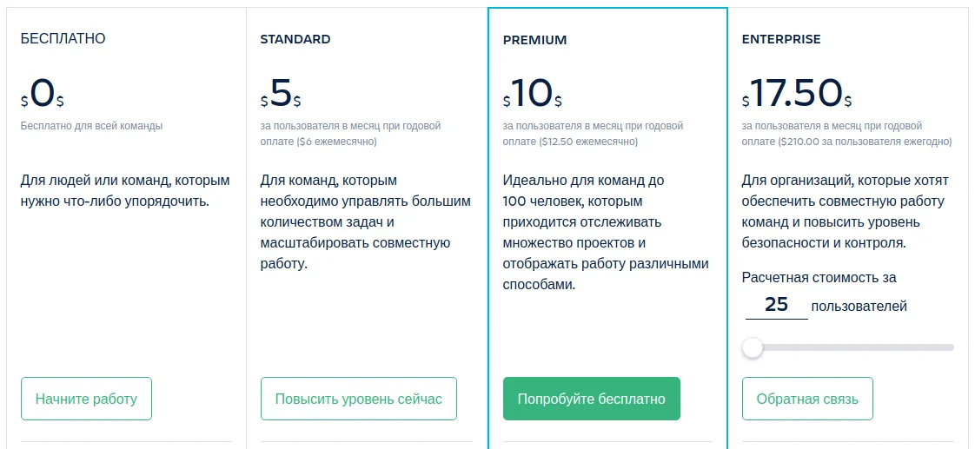Click the БЕСПЛАТНО plan heading
The height and width of the screenshot is (449, 975).
click(x=63, y=38)
